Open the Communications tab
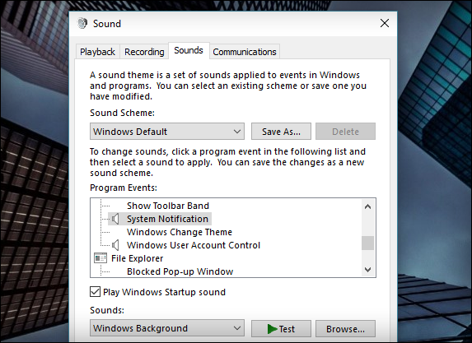 pos(245,52)
